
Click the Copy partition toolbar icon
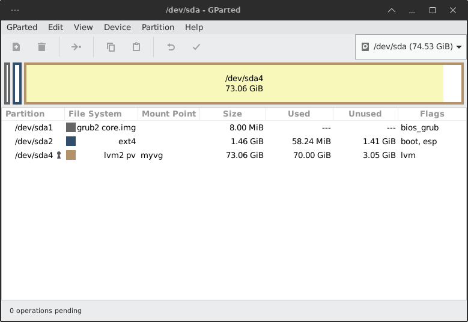tap(111, 47)
